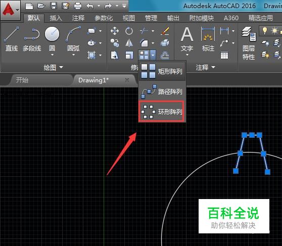282x246 pixels.
Task: Click the Offset tool icon
Action: pyautogui.click(x=165, y=55)
